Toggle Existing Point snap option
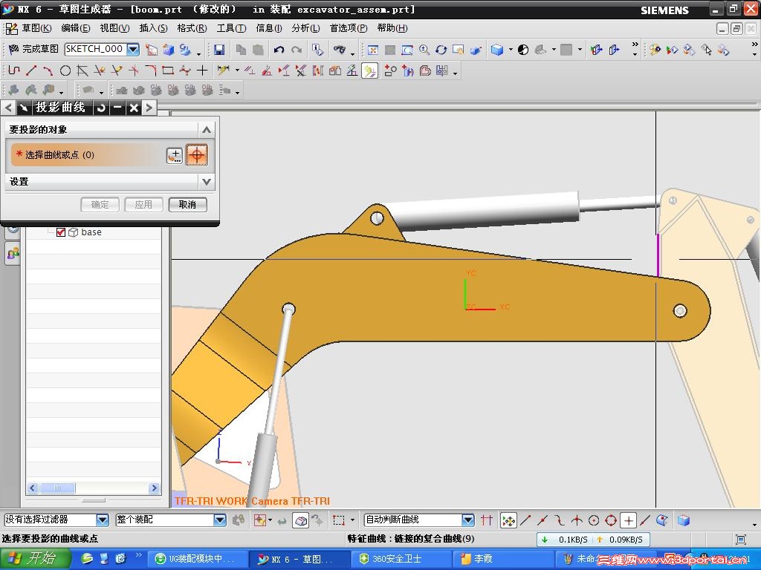Image resolution: width=761 pixels, height=570 pixels. 629,520
